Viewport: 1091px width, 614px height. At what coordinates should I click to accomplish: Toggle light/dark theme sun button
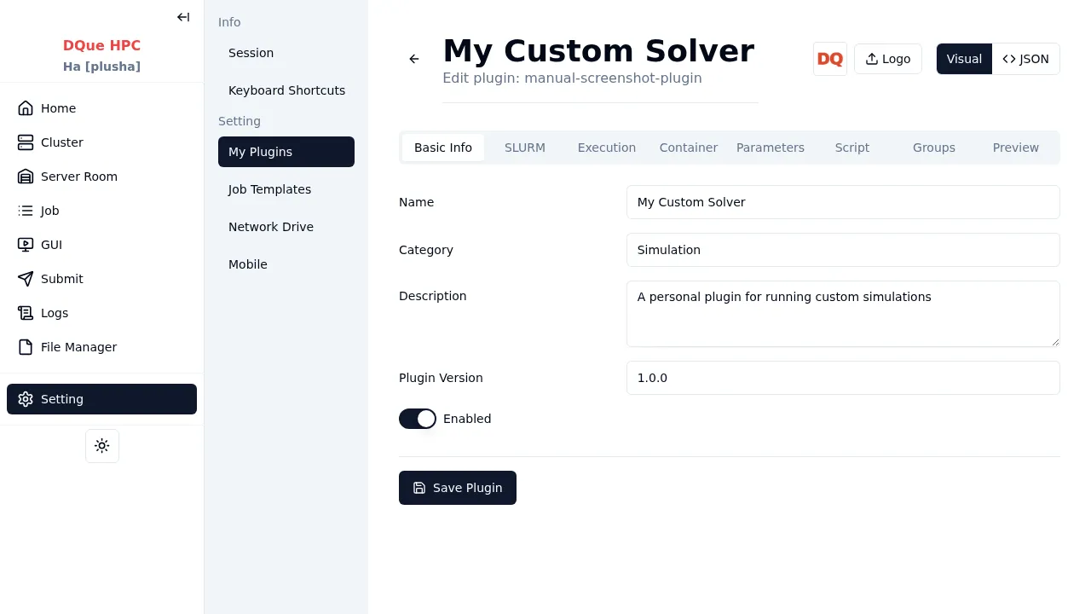coord(102,446)
